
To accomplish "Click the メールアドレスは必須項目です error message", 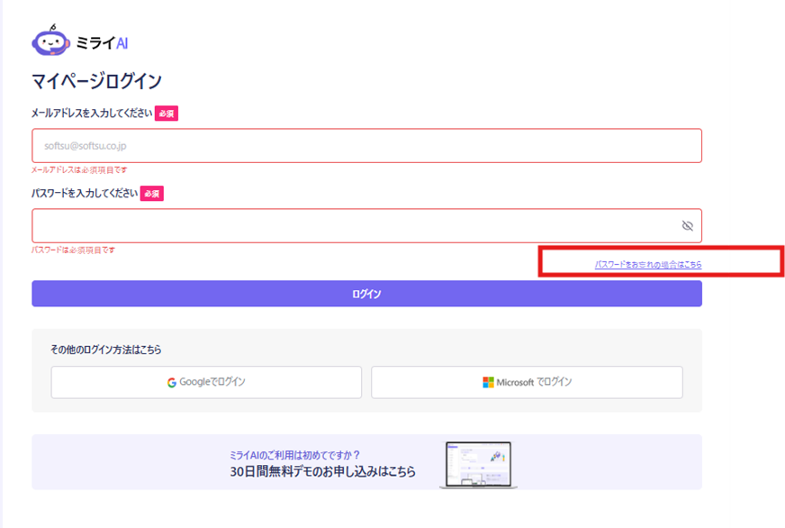I will point(79,169).
